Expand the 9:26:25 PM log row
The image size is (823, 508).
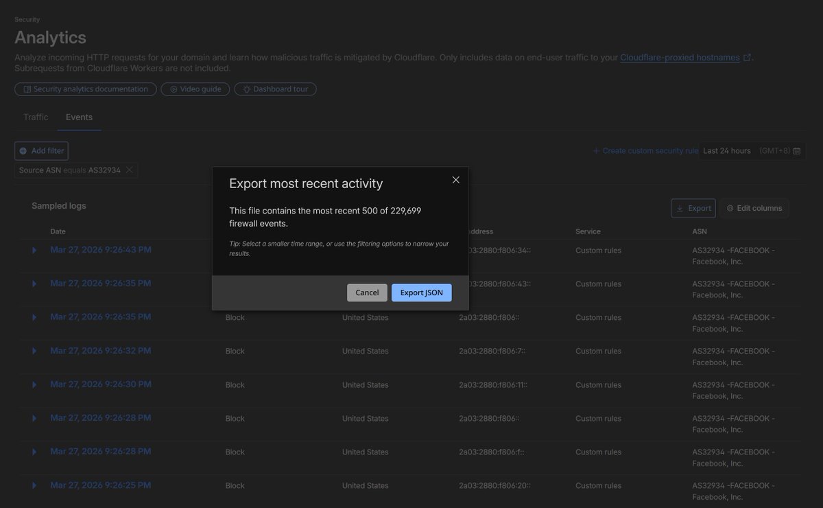(34, 486)
